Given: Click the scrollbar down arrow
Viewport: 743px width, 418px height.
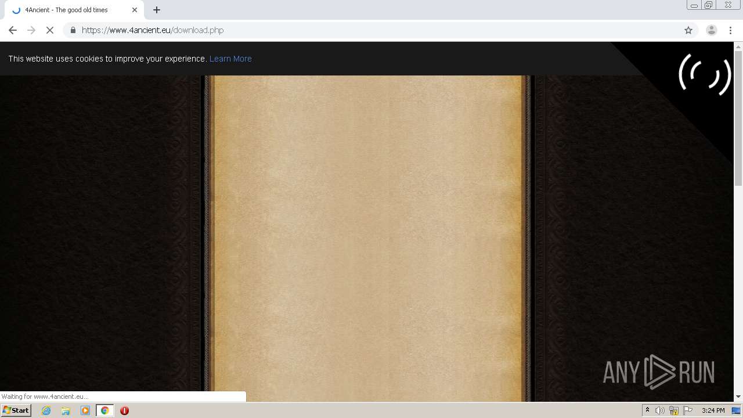Looking at the screenshot, I should [x=738, y=397].
